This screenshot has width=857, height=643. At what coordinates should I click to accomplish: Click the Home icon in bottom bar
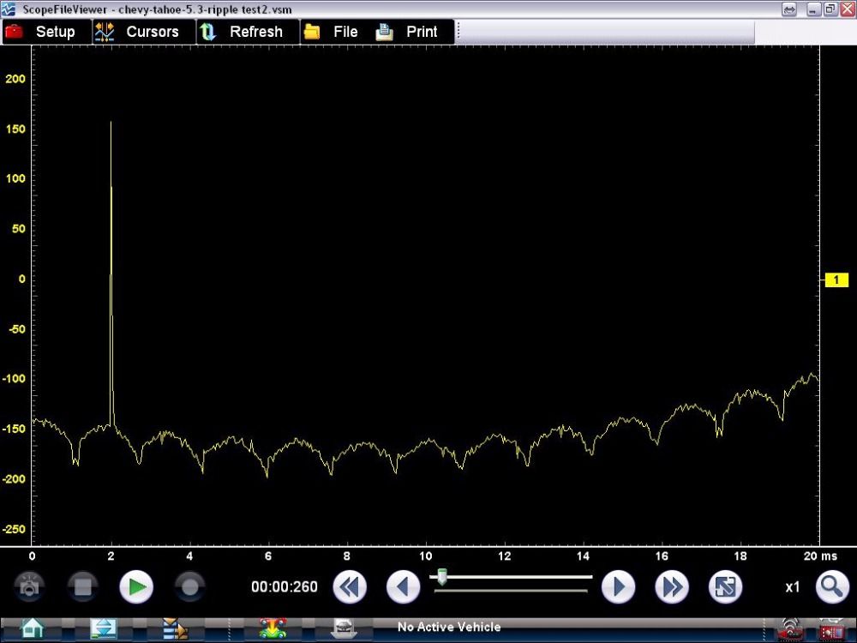click(33, 628)
